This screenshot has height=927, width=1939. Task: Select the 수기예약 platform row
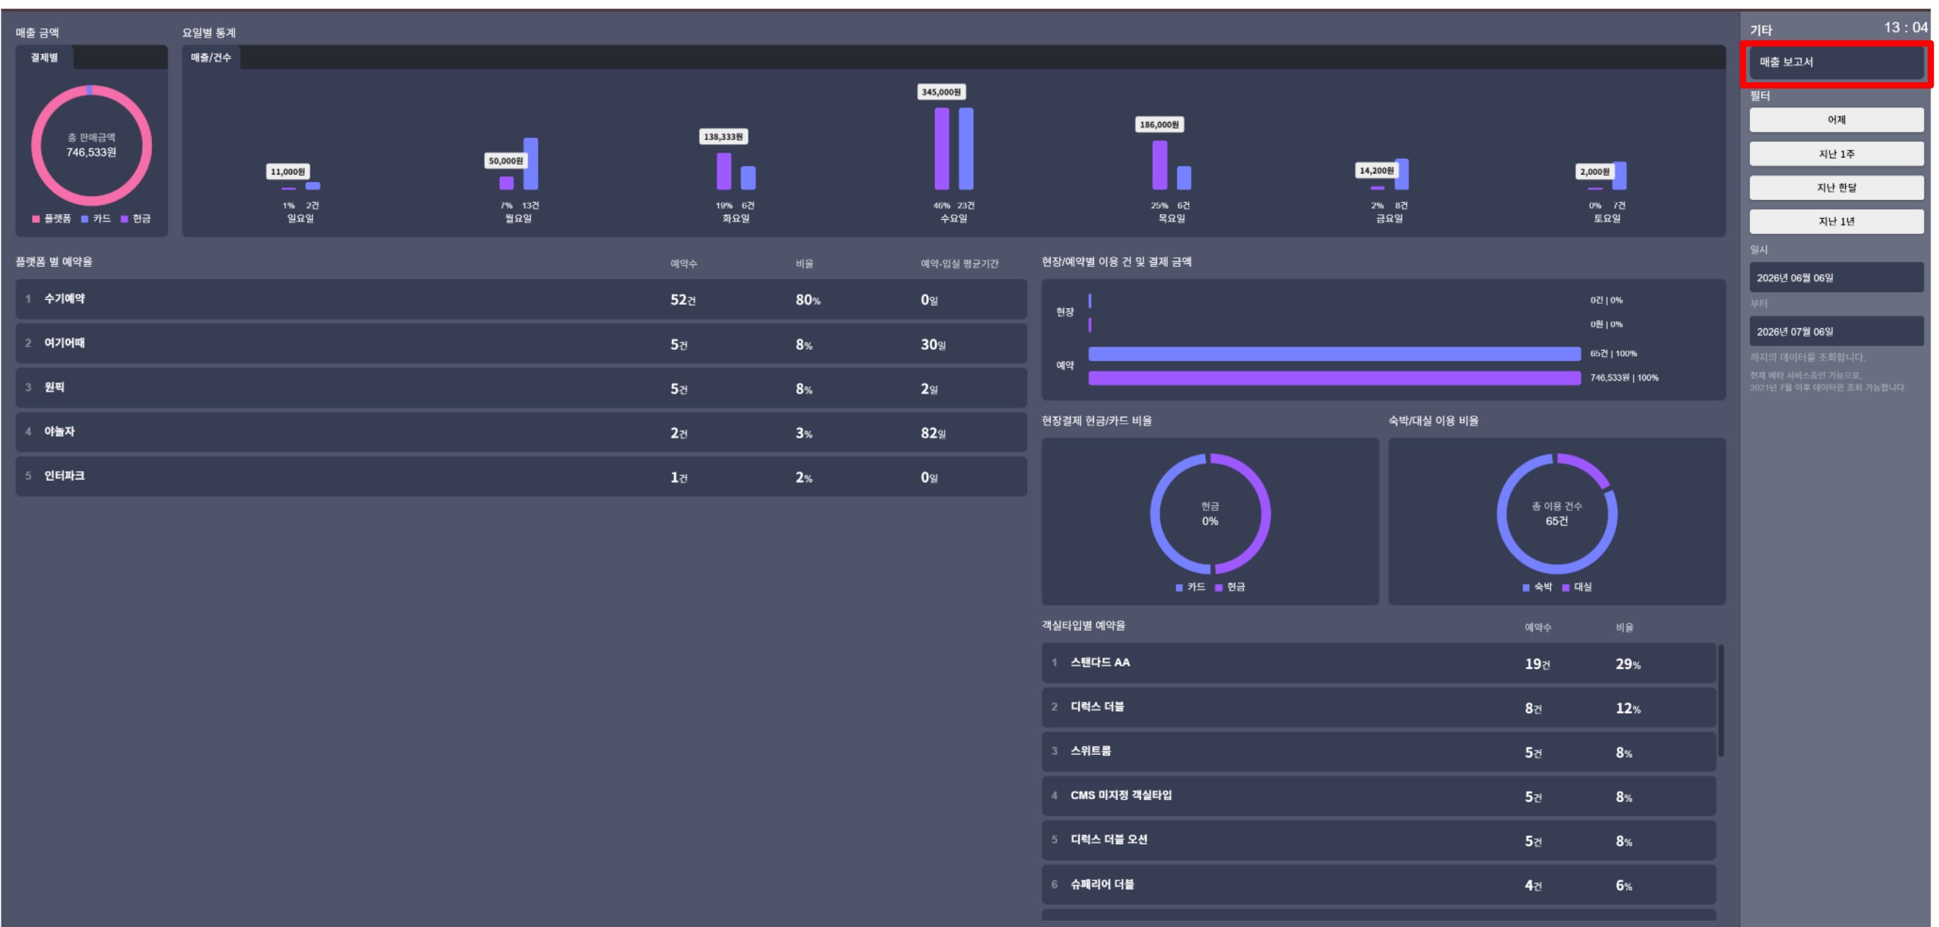click(x=521, y=300)
